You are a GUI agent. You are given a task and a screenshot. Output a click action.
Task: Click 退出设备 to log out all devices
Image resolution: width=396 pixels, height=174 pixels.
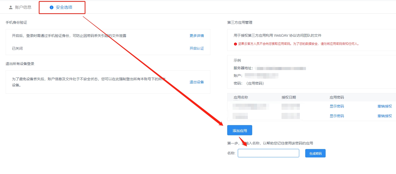tap(197, 82)
